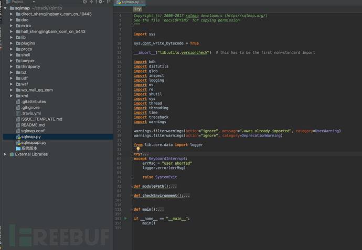Hide the Project panel with hide icon
Screen dimensions: 362x250
109,2
